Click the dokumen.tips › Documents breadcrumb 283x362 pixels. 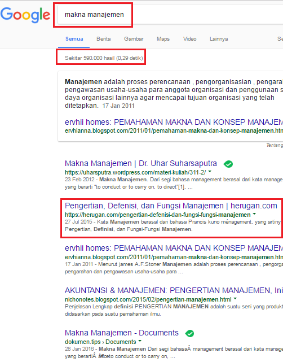pyautogui.click(x=100, y=342)
